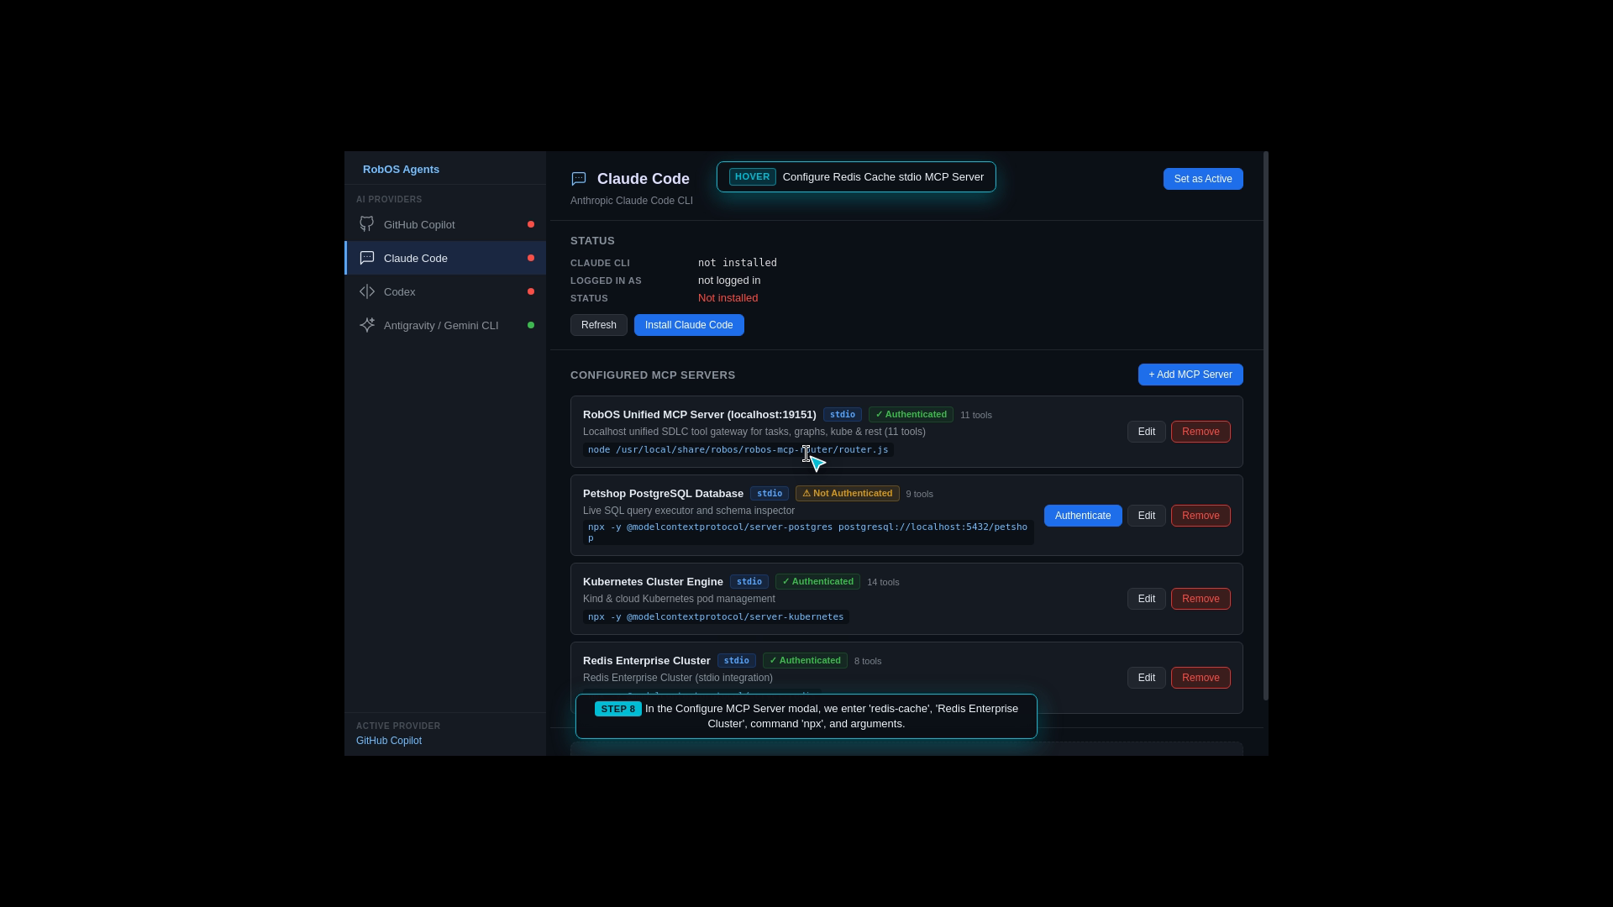Click the Redis Enterprise Cluster server name
The image size is (1613, 907).
click(647, 661)
